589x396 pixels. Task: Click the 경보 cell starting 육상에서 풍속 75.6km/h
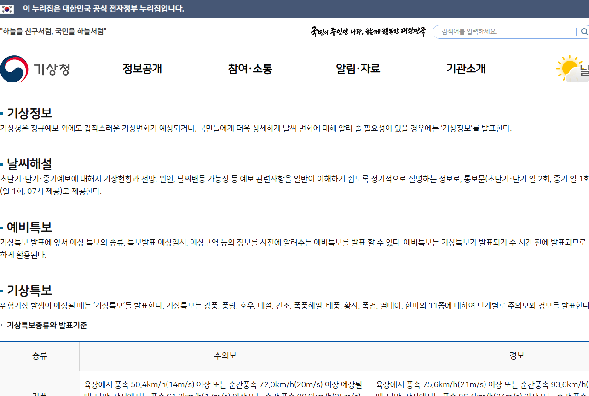coord(480,384)
